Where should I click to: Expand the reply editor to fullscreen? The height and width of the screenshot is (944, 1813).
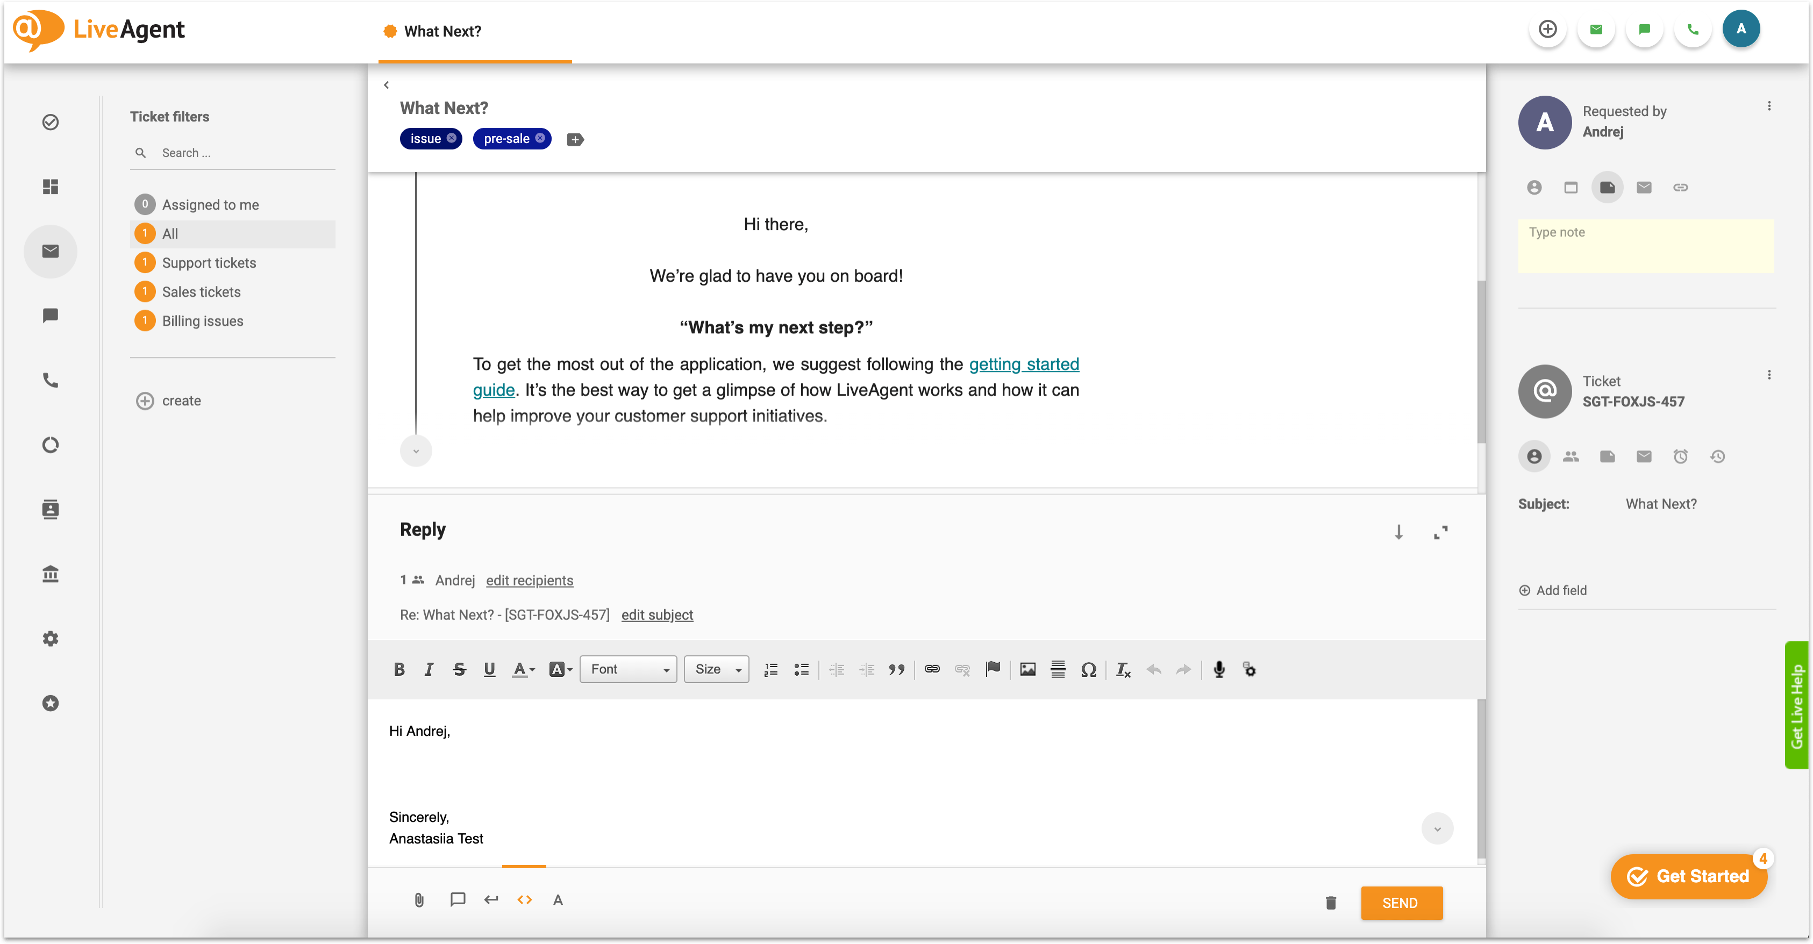coord(1441,532)
